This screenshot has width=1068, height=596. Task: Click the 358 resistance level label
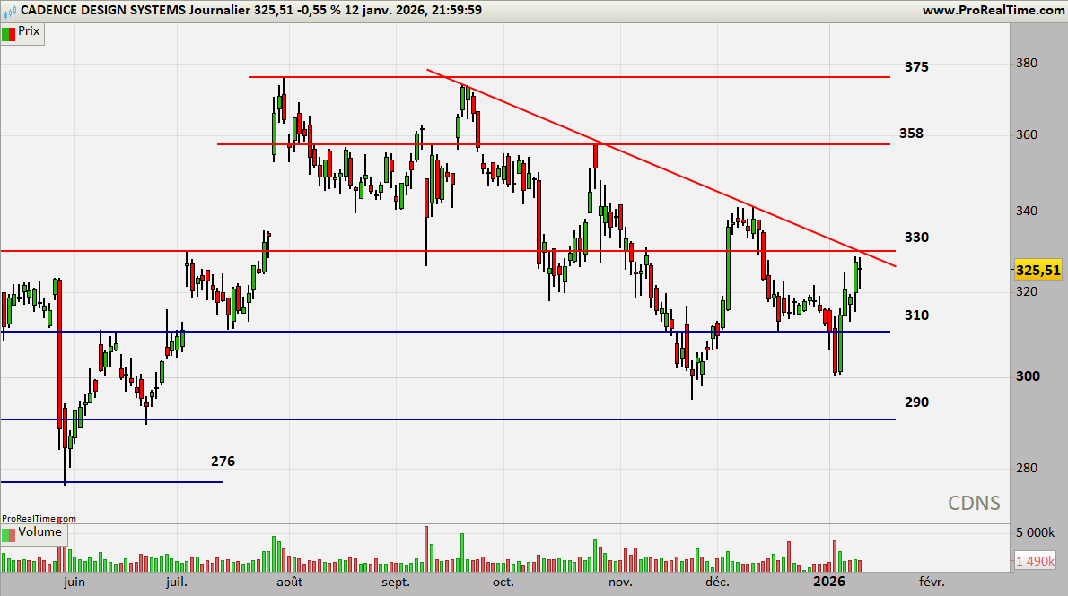pos(911,134)
